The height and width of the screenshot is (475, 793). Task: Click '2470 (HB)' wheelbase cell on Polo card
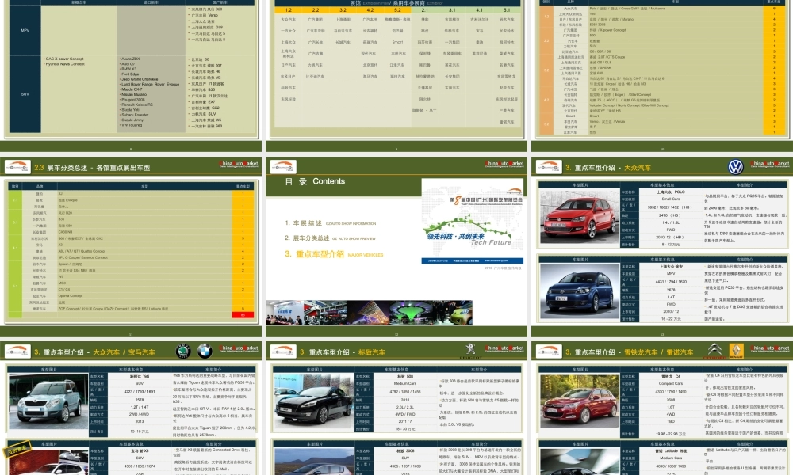(x=671, y=215)
